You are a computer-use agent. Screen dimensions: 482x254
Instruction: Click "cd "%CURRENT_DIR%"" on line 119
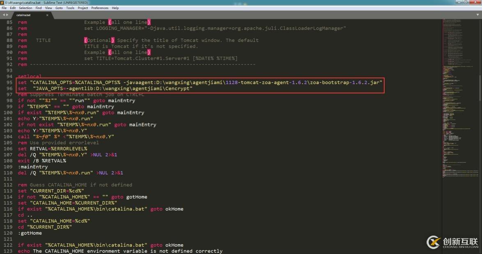click(x=45, y=227)
